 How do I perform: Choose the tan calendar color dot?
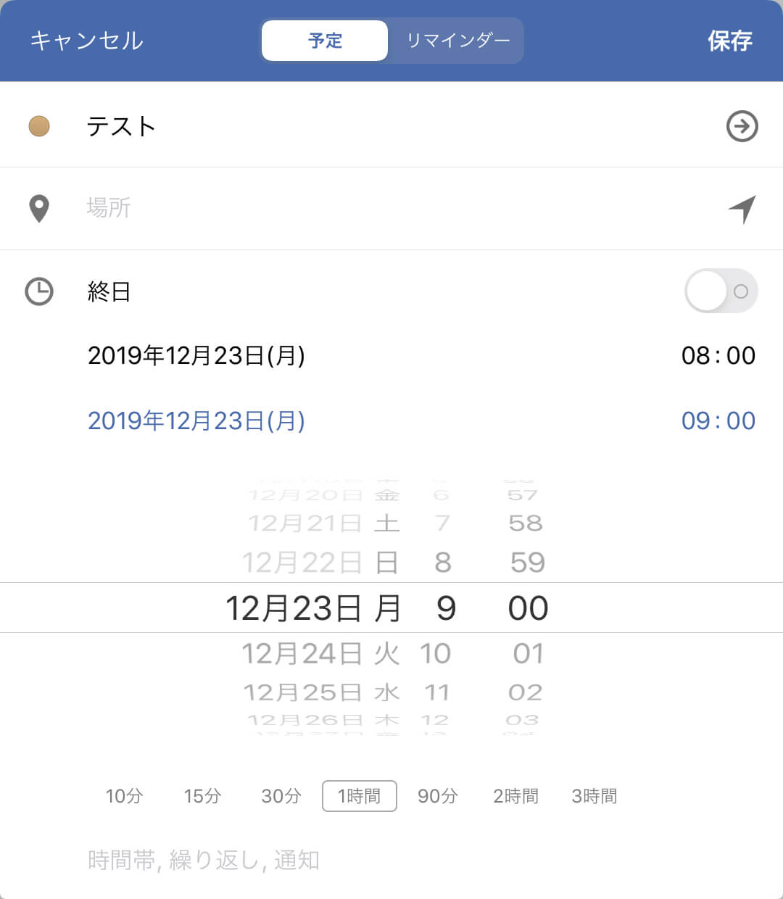coord(39,126)
